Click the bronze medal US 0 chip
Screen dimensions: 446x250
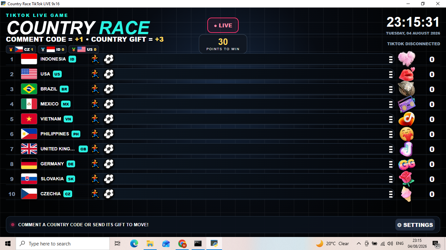(84, 49)
